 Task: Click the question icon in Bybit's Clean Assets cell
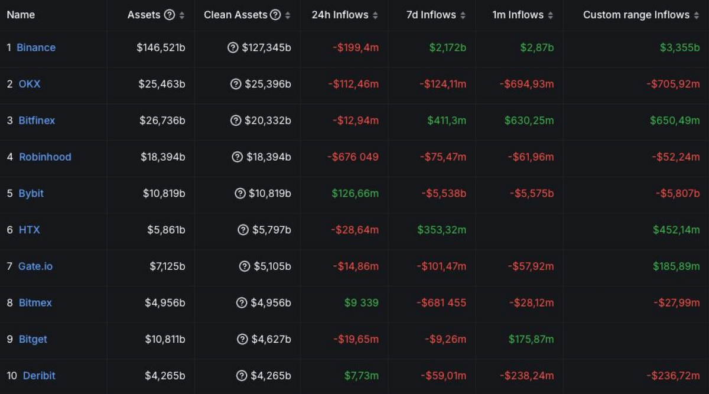[x=240, y=193]
